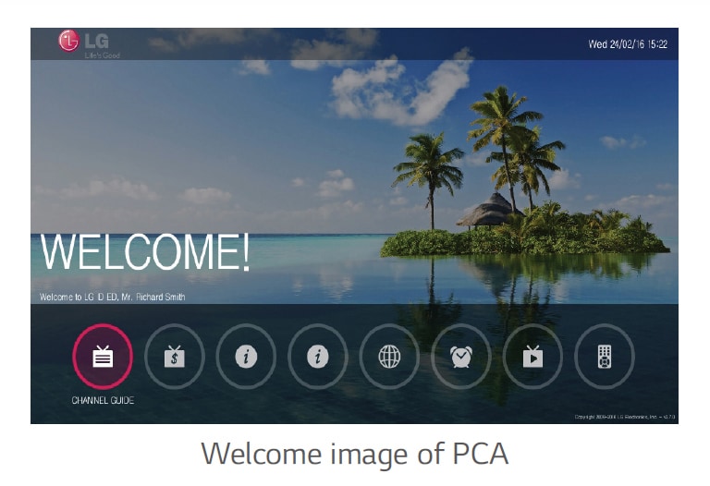Open the info icon next to the dollar TV icon
This screenshot has height=486, width=710.
pyautogui.click(x=246, y=357)
